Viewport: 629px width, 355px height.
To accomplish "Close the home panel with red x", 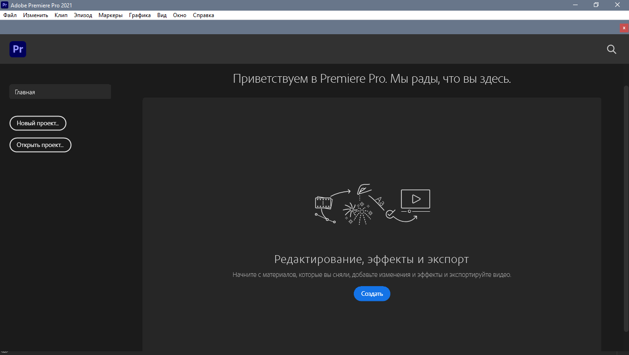I will coord(624,28).
